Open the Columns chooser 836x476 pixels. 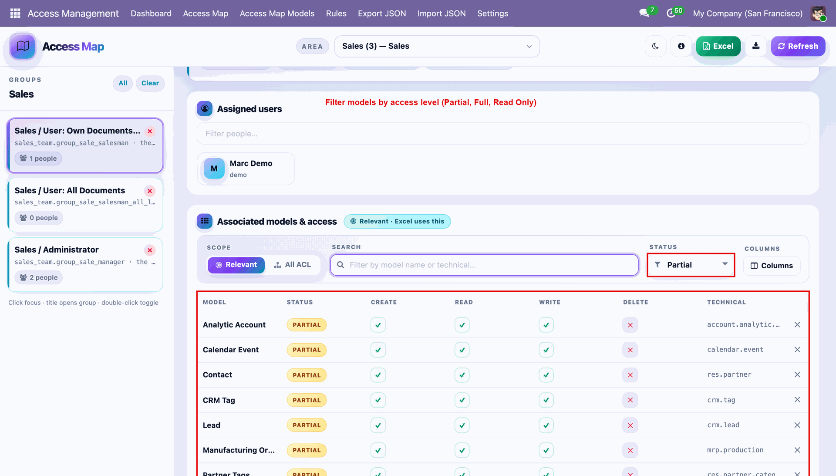[x=772, y=266]
